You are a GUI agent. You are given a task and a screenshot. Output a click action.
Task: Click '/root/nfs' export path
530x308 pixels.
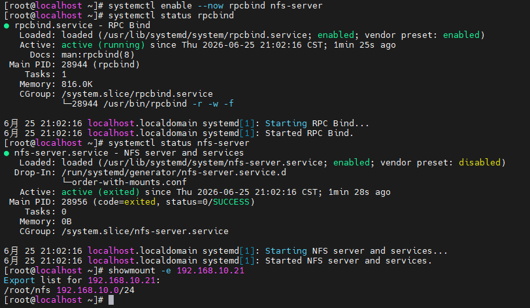(27, 290)
